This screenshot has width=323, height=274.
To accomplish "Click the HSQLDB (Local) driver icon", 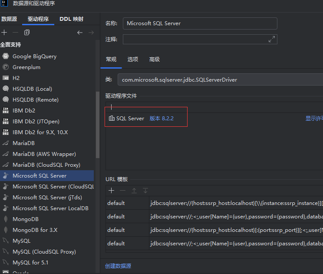I will [x=6, y=89].
